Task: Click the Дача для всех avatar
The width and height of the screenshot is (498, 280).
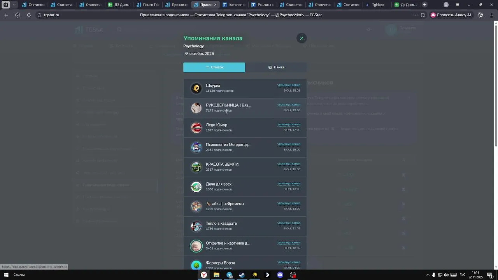Action: tap(196, 187)
